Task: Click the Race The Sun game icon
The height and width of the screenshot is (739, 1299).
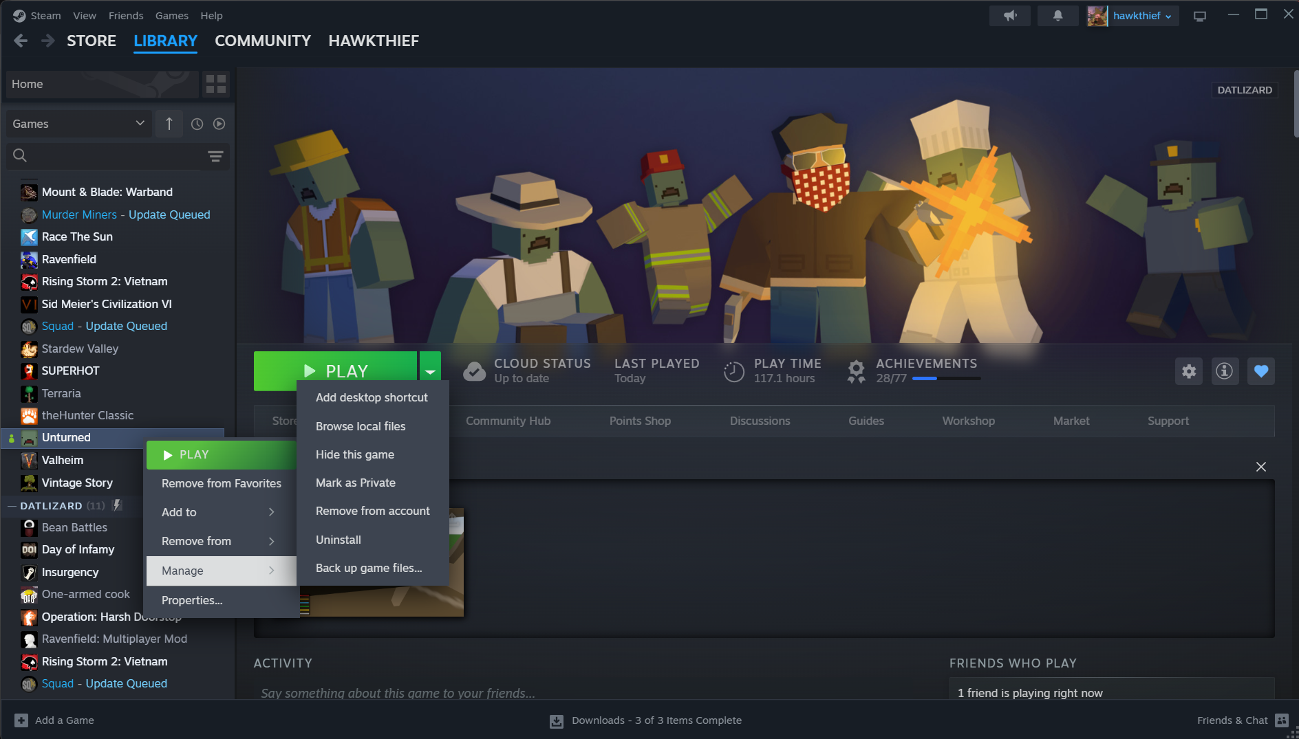Action: pos(29,237)
